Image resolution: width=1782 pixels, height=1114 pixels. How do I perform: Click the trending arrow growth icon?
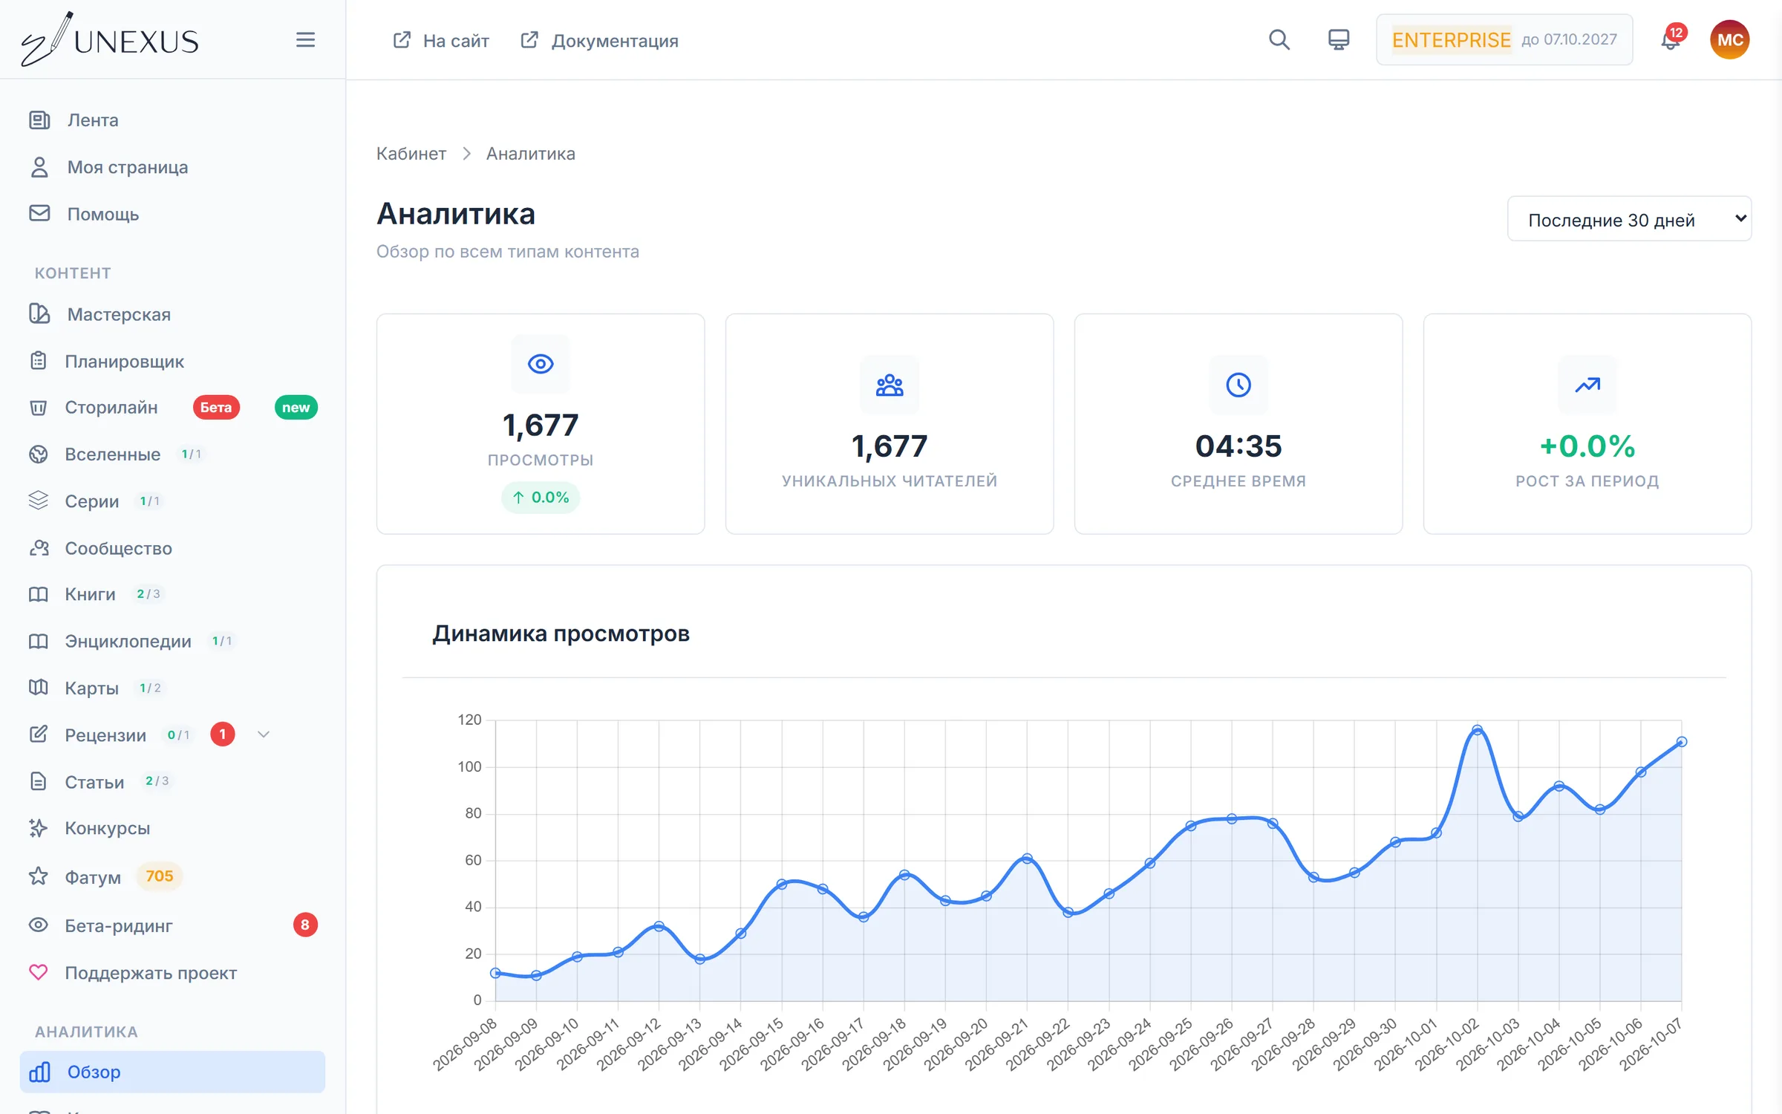coord(1587,385)
